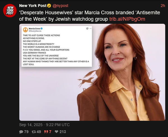Open the trib.al/NIPbgOm link
Viewport: 168px width, 137px height.
(127, 19)
